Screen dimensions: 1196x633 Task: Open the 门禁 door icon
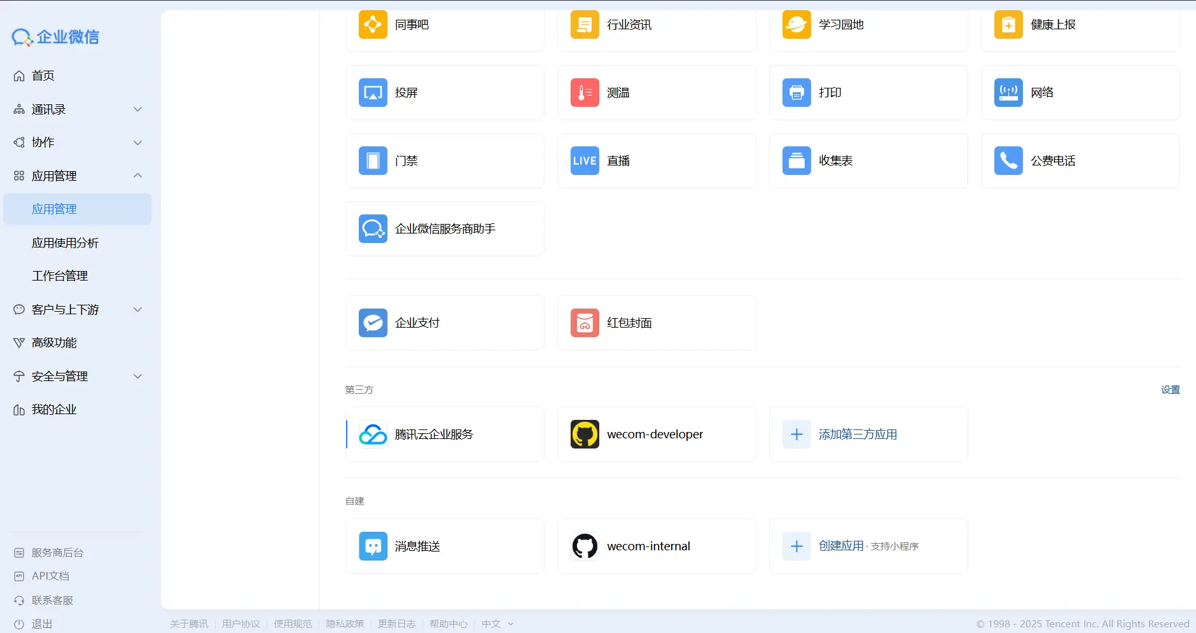(373, 161)
